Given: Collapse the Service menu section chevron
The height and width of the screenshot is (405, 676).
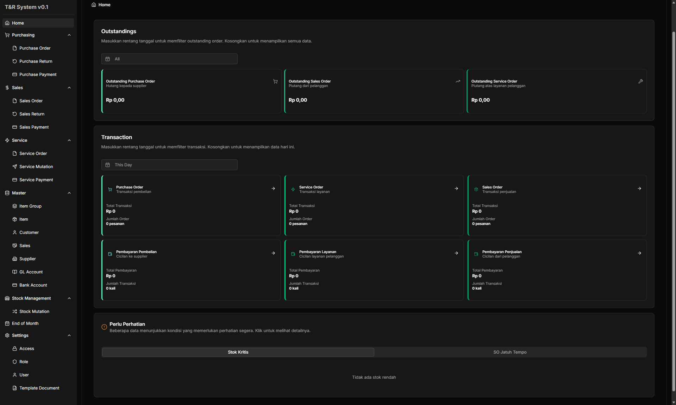Looking at the screenshot, I should (69, 140).
